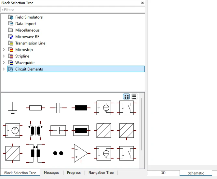The height and width of the screenshot is (179, 217).
Task: Switch to list view
Action: (134, 96)
